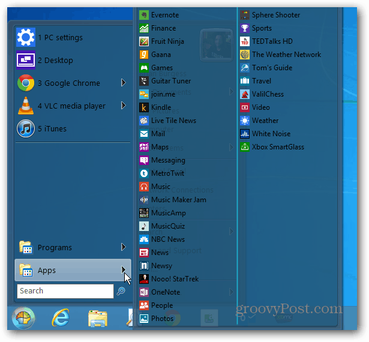Open the Nooo! StarTrek icon
The height and width of the screenshot is (342, 369).
(x=144, y=278)
